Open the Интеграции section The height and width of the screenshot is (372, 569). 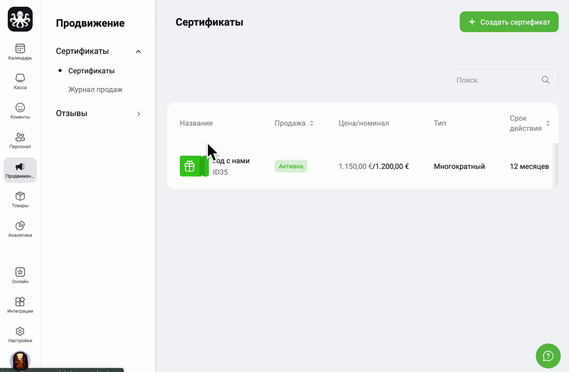(x=20, y=305)
